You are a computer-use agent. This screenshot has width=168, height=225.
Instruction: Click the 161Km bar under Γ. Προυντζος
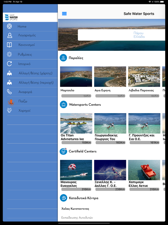tap(144, 142)
